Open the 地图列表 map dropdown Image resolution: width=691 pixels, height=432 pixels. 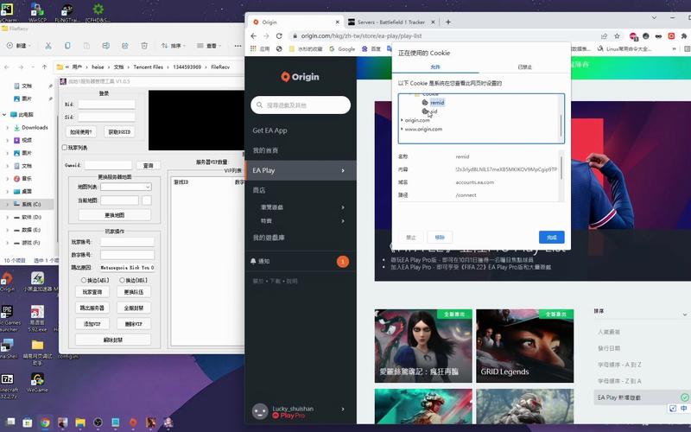tap(126, 187)
